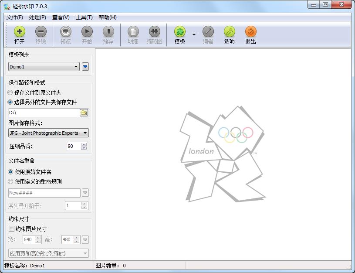Open the Demo1 template list dropdown

[x=44, y=67]
